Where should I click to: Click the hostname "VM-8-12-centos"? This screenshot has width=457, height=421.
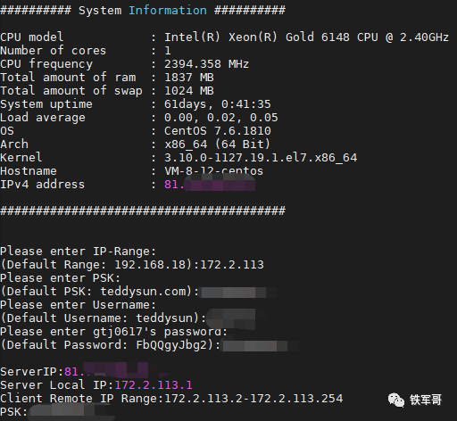[x=213, y=171]
